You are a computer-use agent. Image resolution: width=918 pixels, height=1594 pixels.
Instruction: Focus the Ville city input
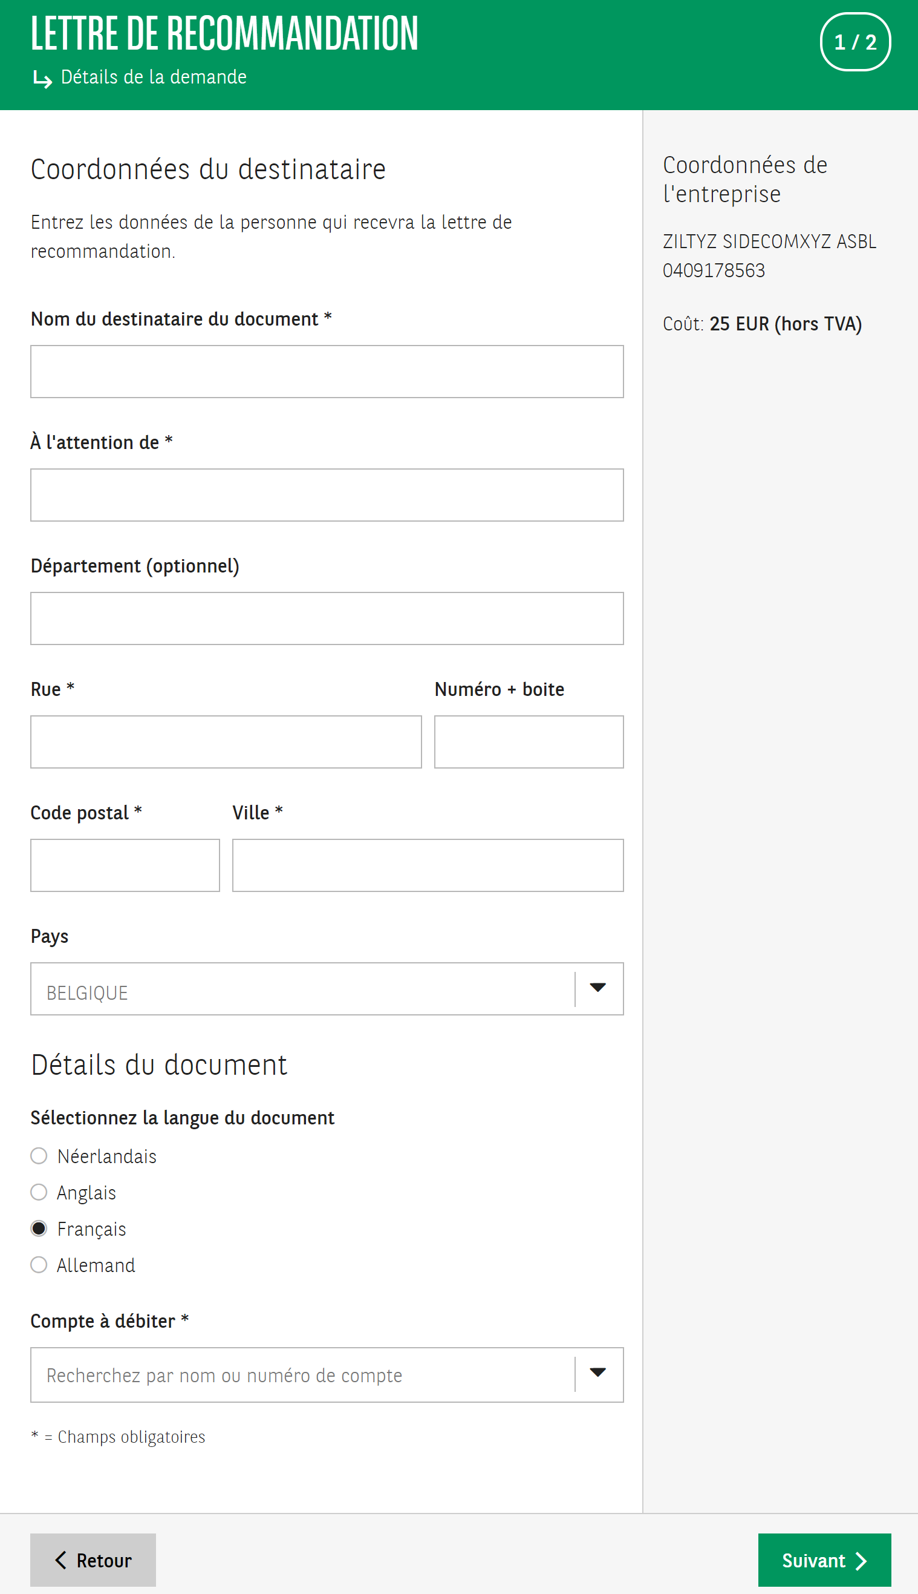[428, 865]
